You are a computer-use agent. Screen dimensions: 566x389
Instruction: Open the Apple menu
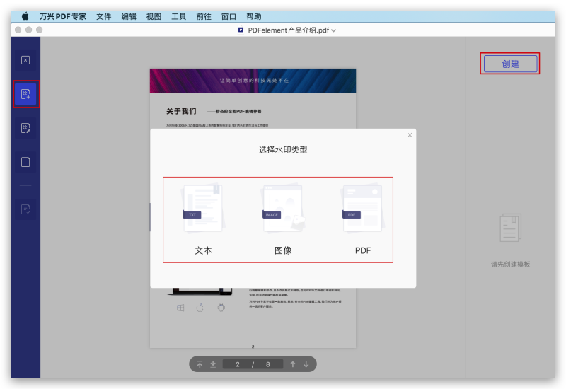coord(25,16)
